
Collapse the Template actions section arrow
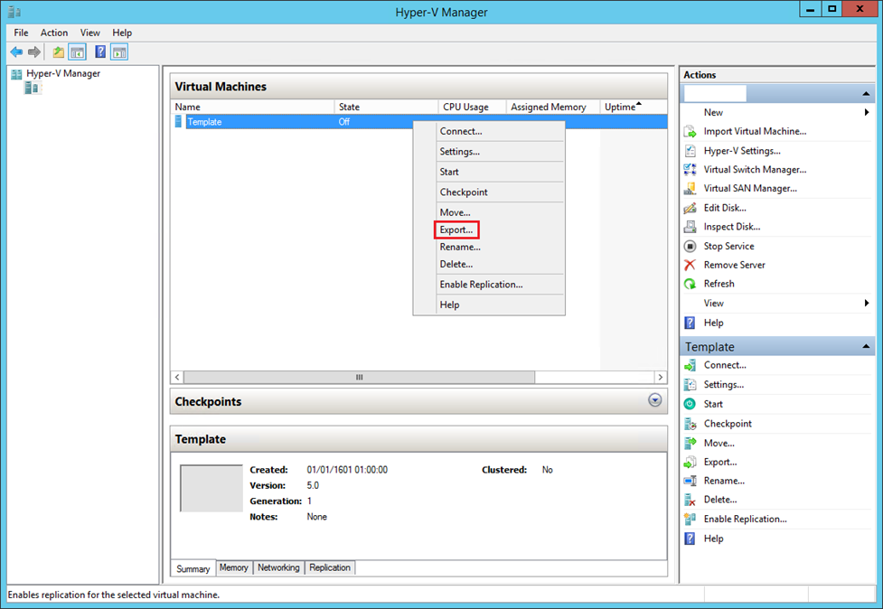point(866,346)
